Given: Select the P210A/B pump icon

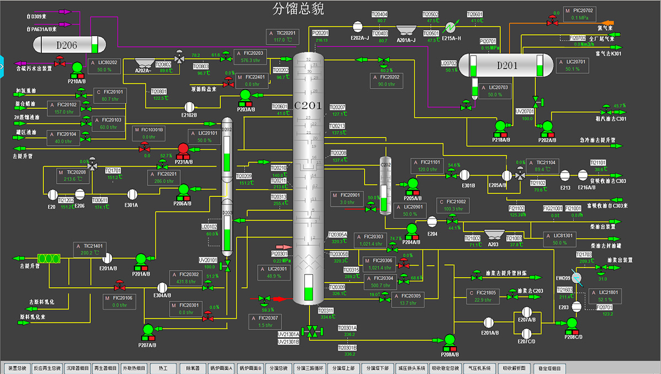Looking at the screenshot, I should pos(77,67).
